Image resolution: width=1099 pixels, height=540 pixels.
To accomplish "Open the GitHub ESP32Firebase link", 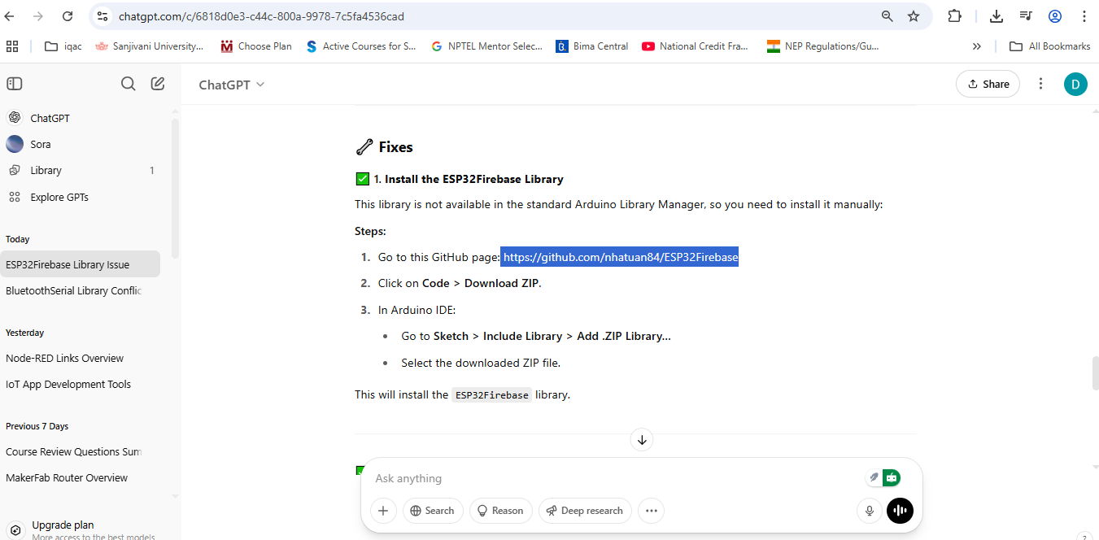I will point(621,257).
